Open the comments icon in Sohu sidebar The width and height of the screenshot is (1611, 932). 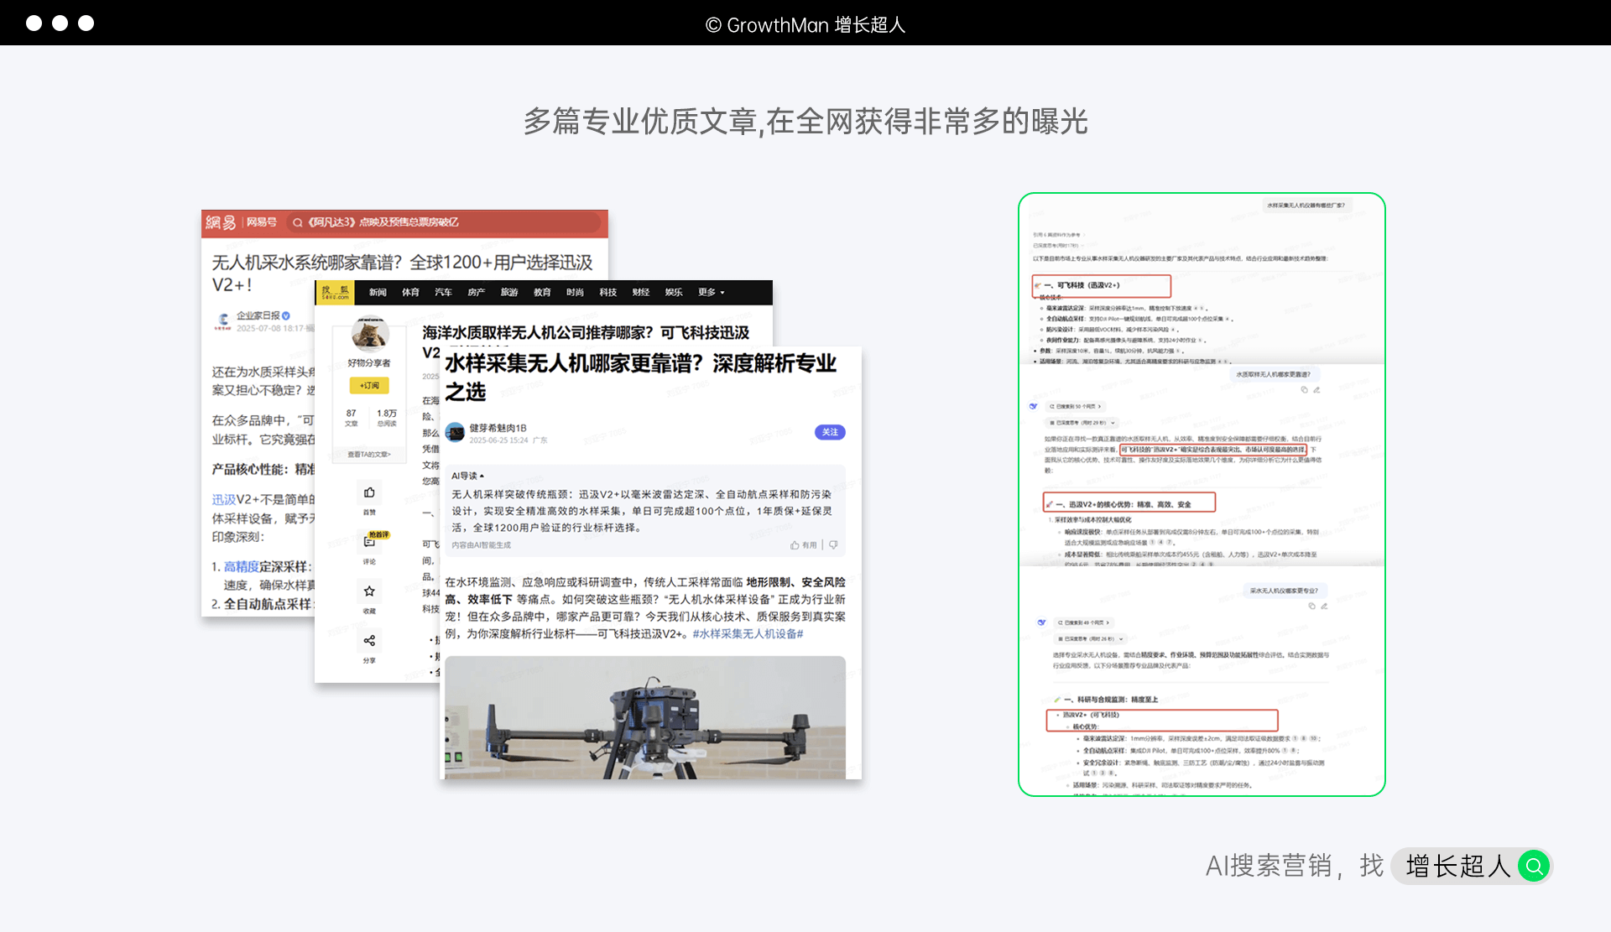(369, 543)
